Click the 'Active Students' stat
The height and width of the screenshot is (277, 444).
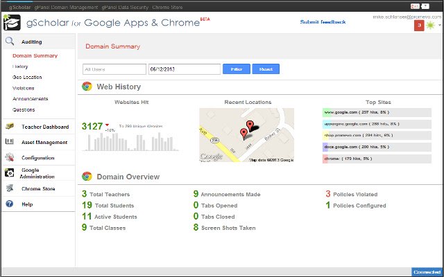tap(110, 217)
